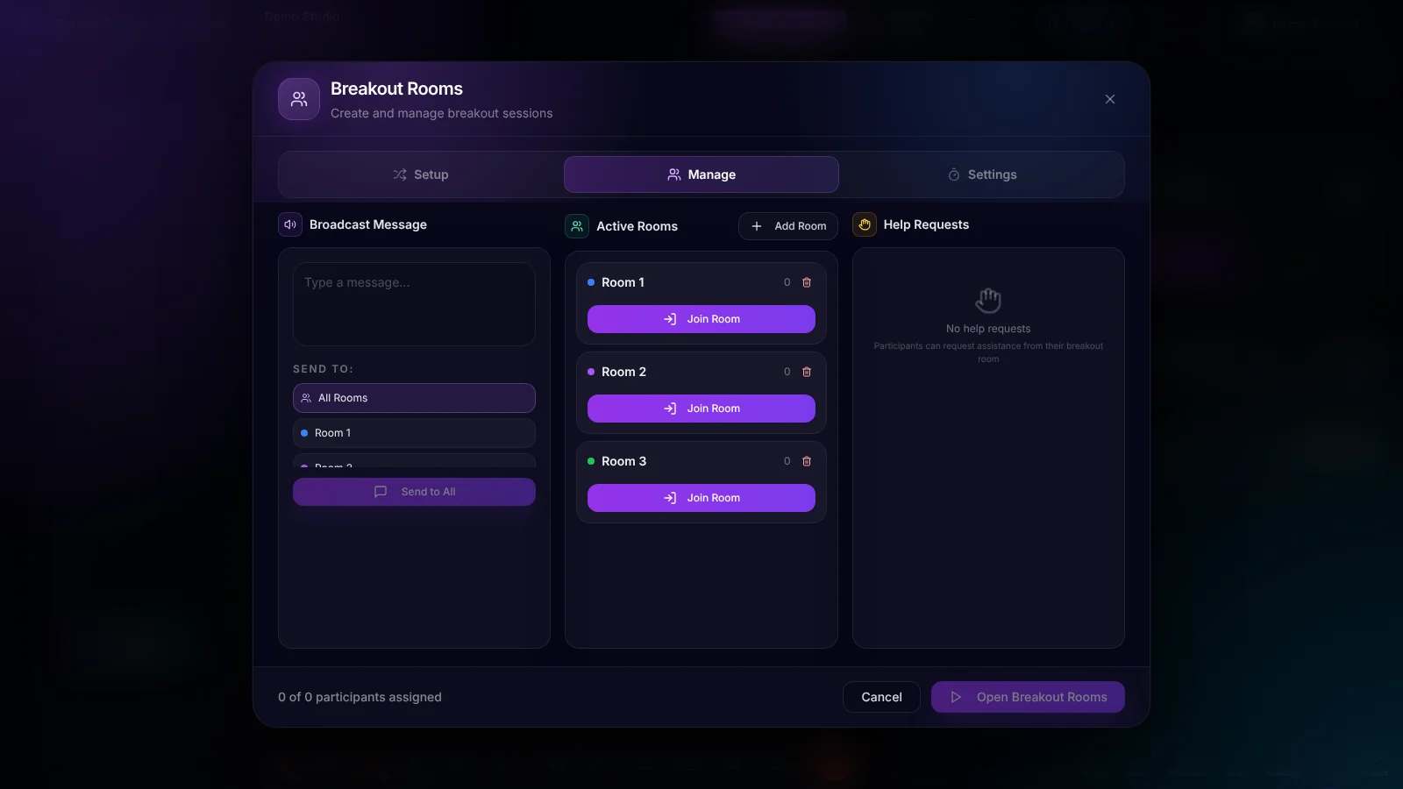Switch to the Setup tab
The height and width of the screenshot is (789, 1403).
pos(421,174)
